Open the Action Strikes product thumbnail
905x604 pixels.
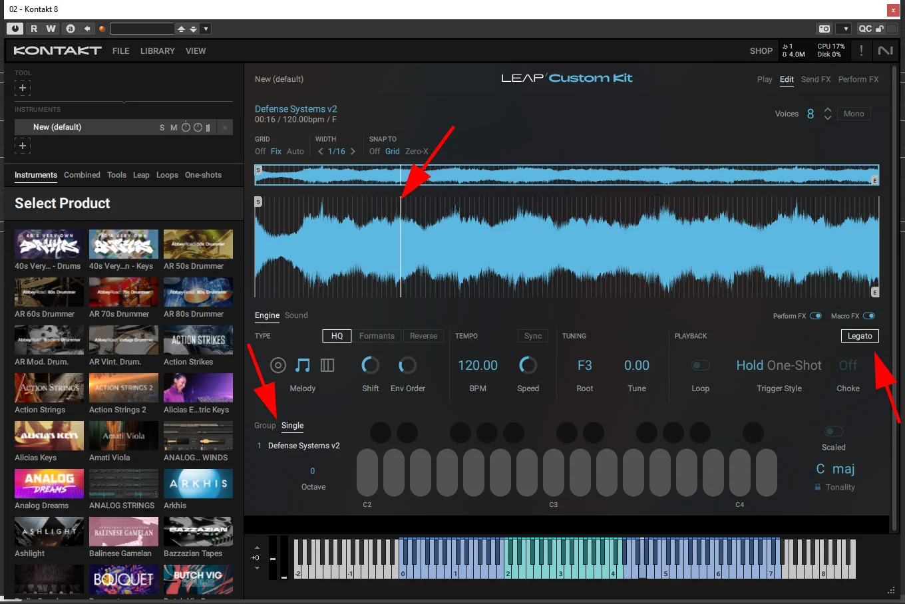pyautogui.click(x=198, y=341)
